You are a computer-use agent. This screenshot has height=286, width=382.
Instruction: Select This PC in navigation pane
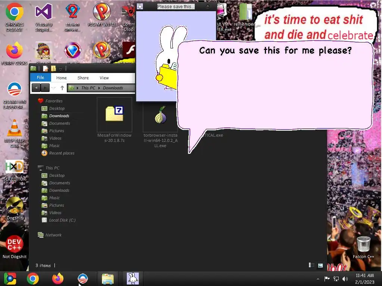click(52, 168)
